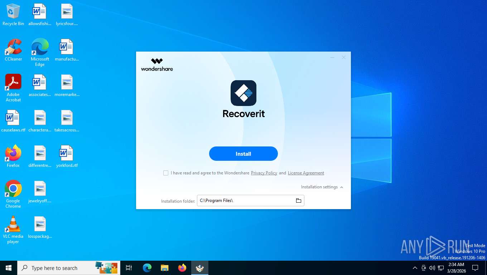Click the Recoverit app logo
Image resolution: width=487 pixels, height=275 pixels.
(243, 93)
